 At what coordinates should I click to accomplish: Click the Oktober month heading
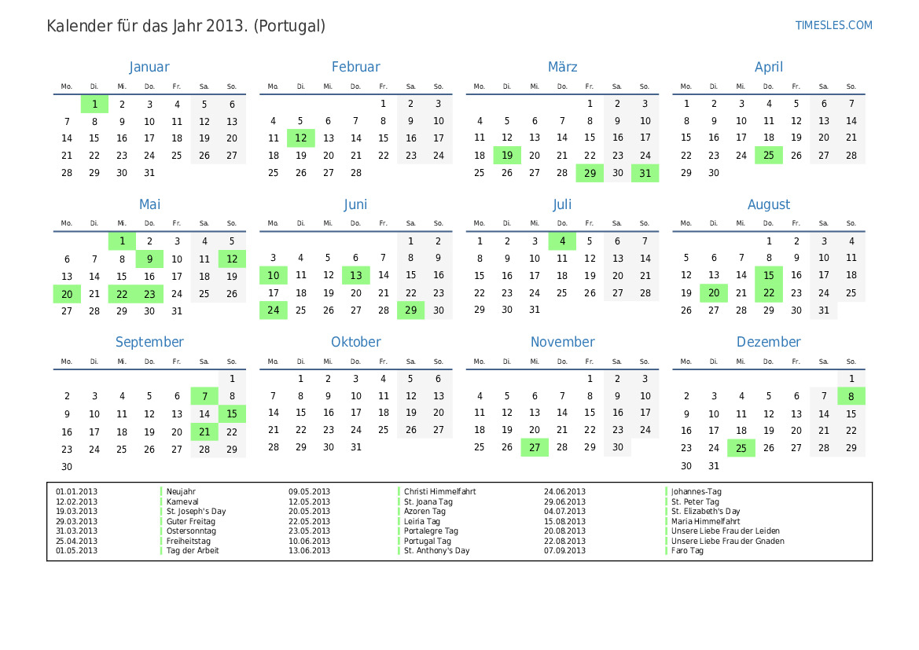tap(355, 342)
